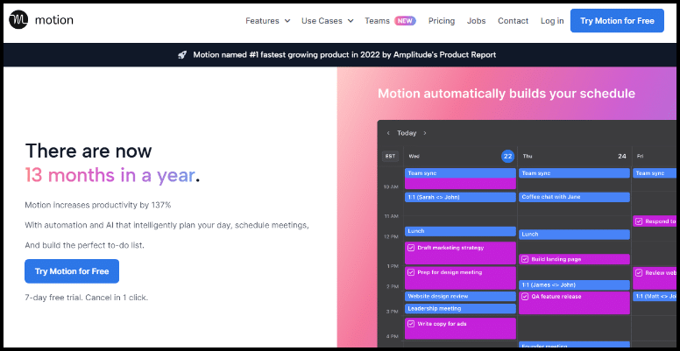680x351 pixels.
Task: Click Try Motion for Free hero button
Action: coord(72,271)
